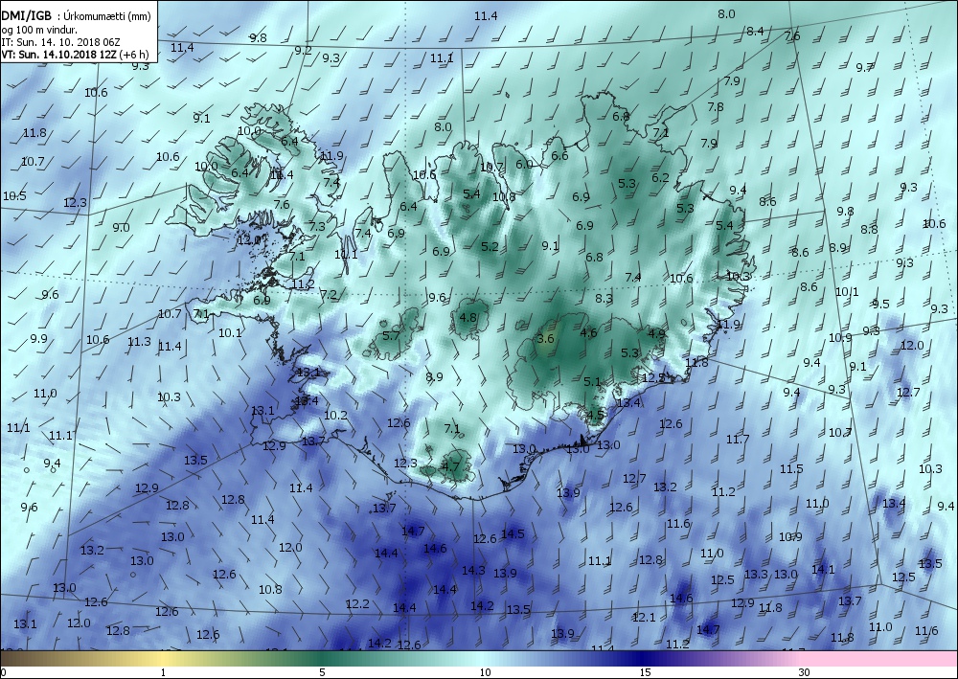Viewport: 958px width, 679px height.
Task: Click the 7.3 value on the map
Action: (317, 227)
